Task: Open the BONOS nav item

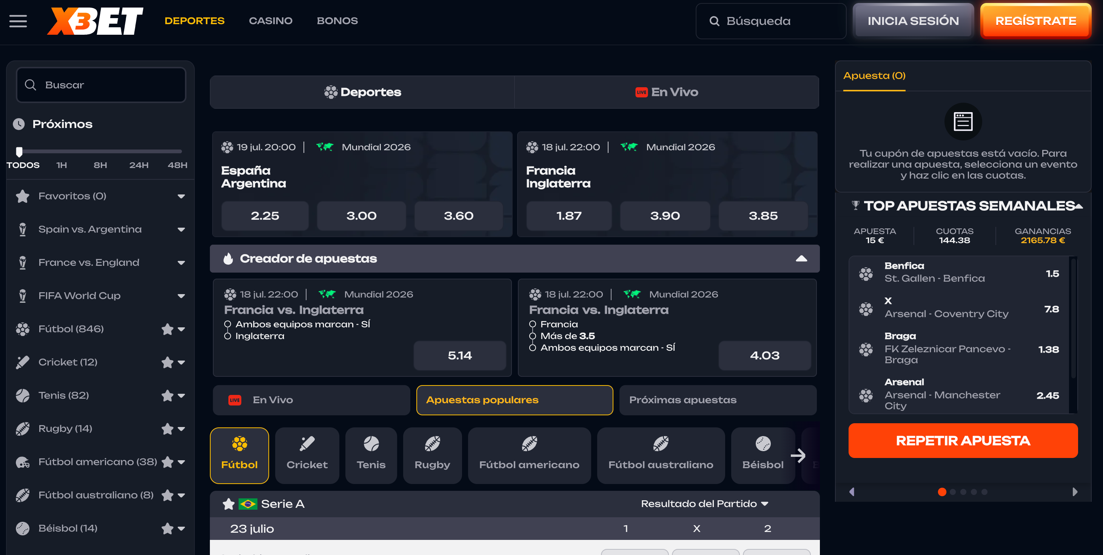Action: point(337,21)
